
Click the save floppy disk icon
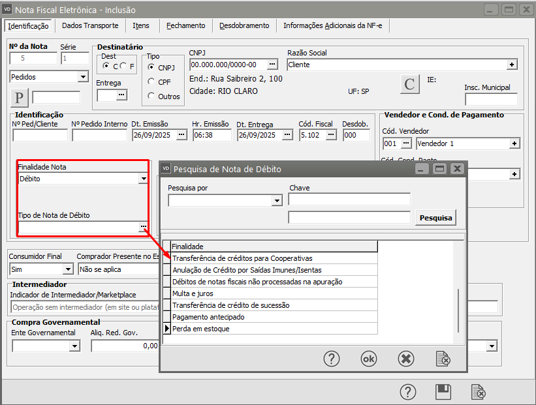pyautogui.click(x=443, y=391)
